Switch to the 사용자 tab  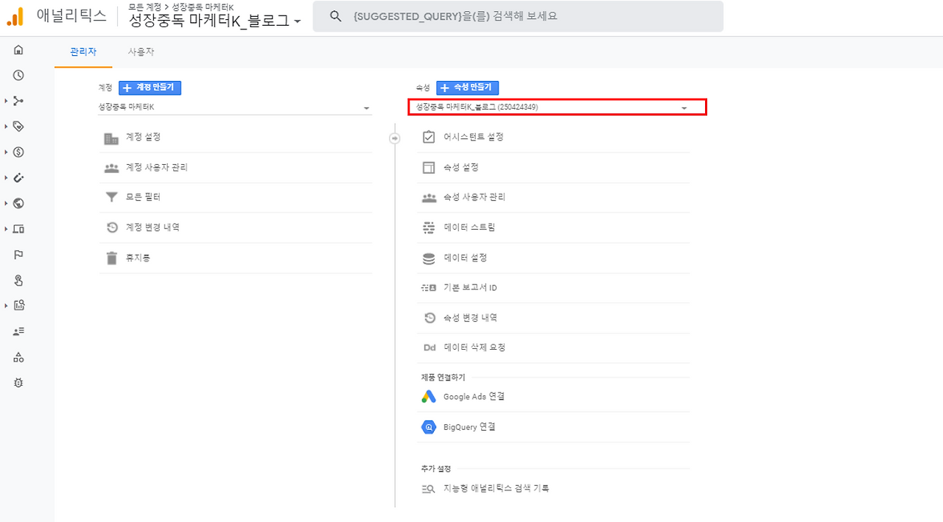(x=141, y=52)
